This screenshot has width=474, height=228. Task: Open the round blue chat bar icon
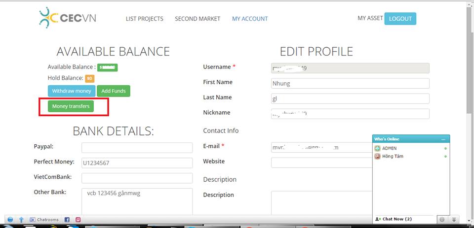coord(10,220)
